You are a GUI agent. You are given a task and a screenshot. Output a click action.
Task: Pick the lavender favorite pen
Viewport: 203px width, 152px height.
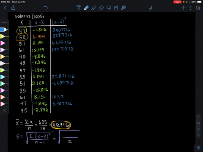tap(4, 50)
